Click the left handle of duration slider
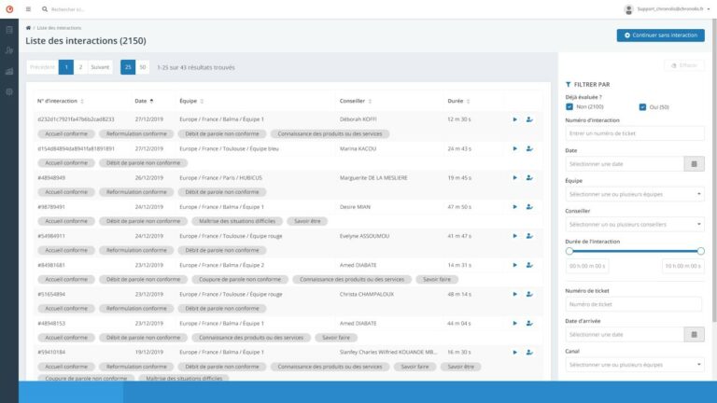The width and height of the screenshot is (717, 403). click(569, 251)
